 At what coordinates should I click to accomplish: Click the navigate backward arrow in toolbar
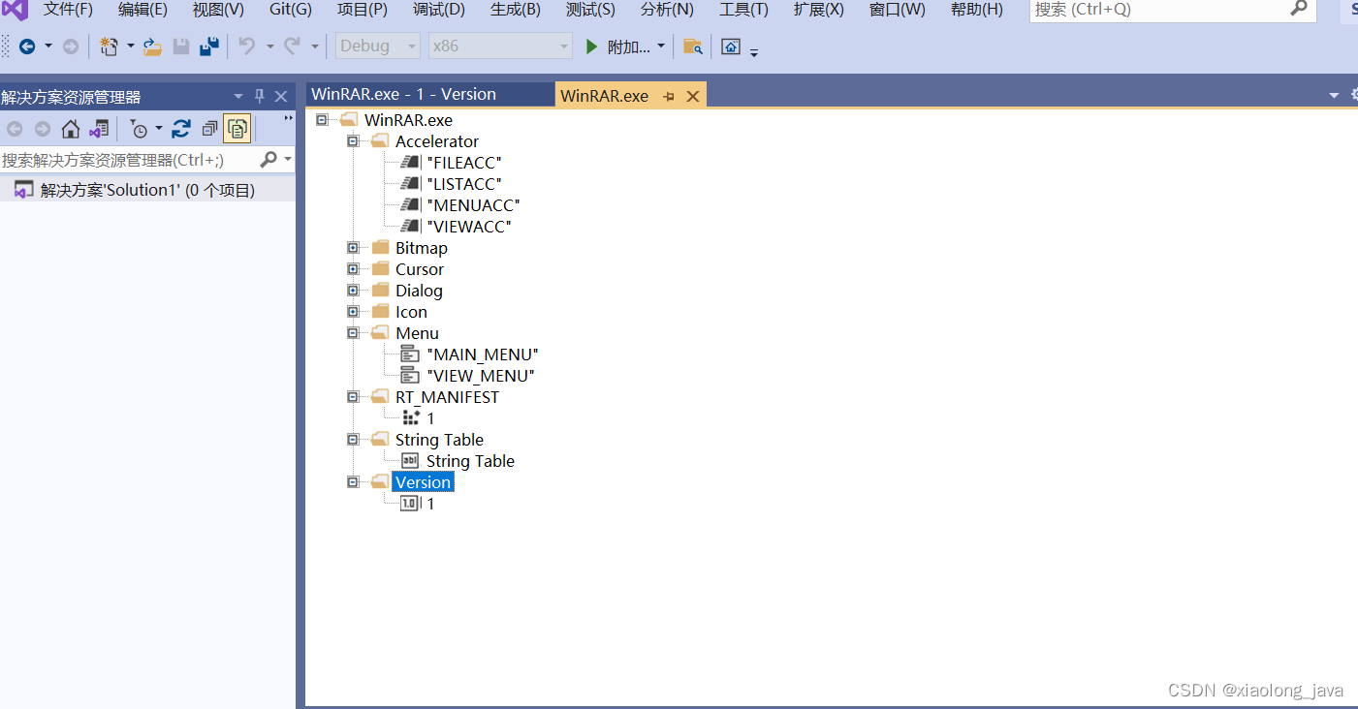click(27, 46)
